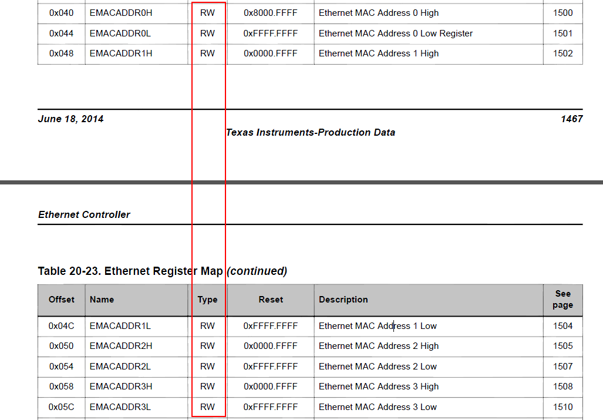
Task: Open the page 1505 reference link
Action: (562, 346)
